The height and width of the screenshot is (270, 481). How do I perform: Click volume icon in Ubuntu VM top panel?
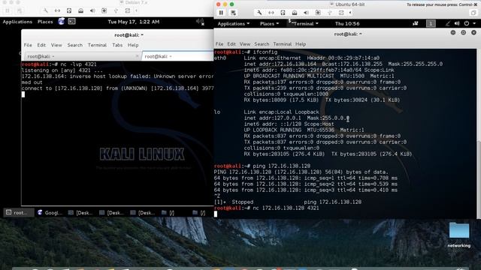click(457, 23)
